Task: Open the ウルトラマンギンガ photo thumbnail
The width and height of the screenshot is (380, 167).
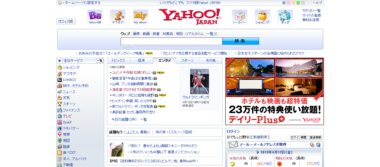Action: 199,82
